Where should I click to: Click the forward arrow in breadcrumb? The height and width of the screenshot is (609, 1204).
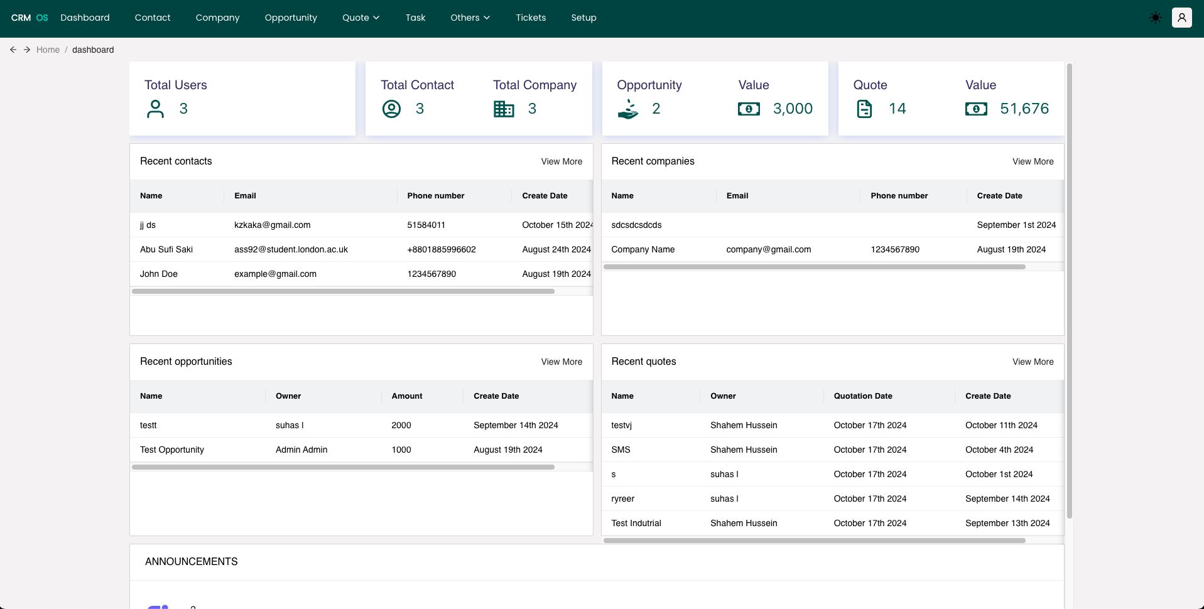coord(27,50)
